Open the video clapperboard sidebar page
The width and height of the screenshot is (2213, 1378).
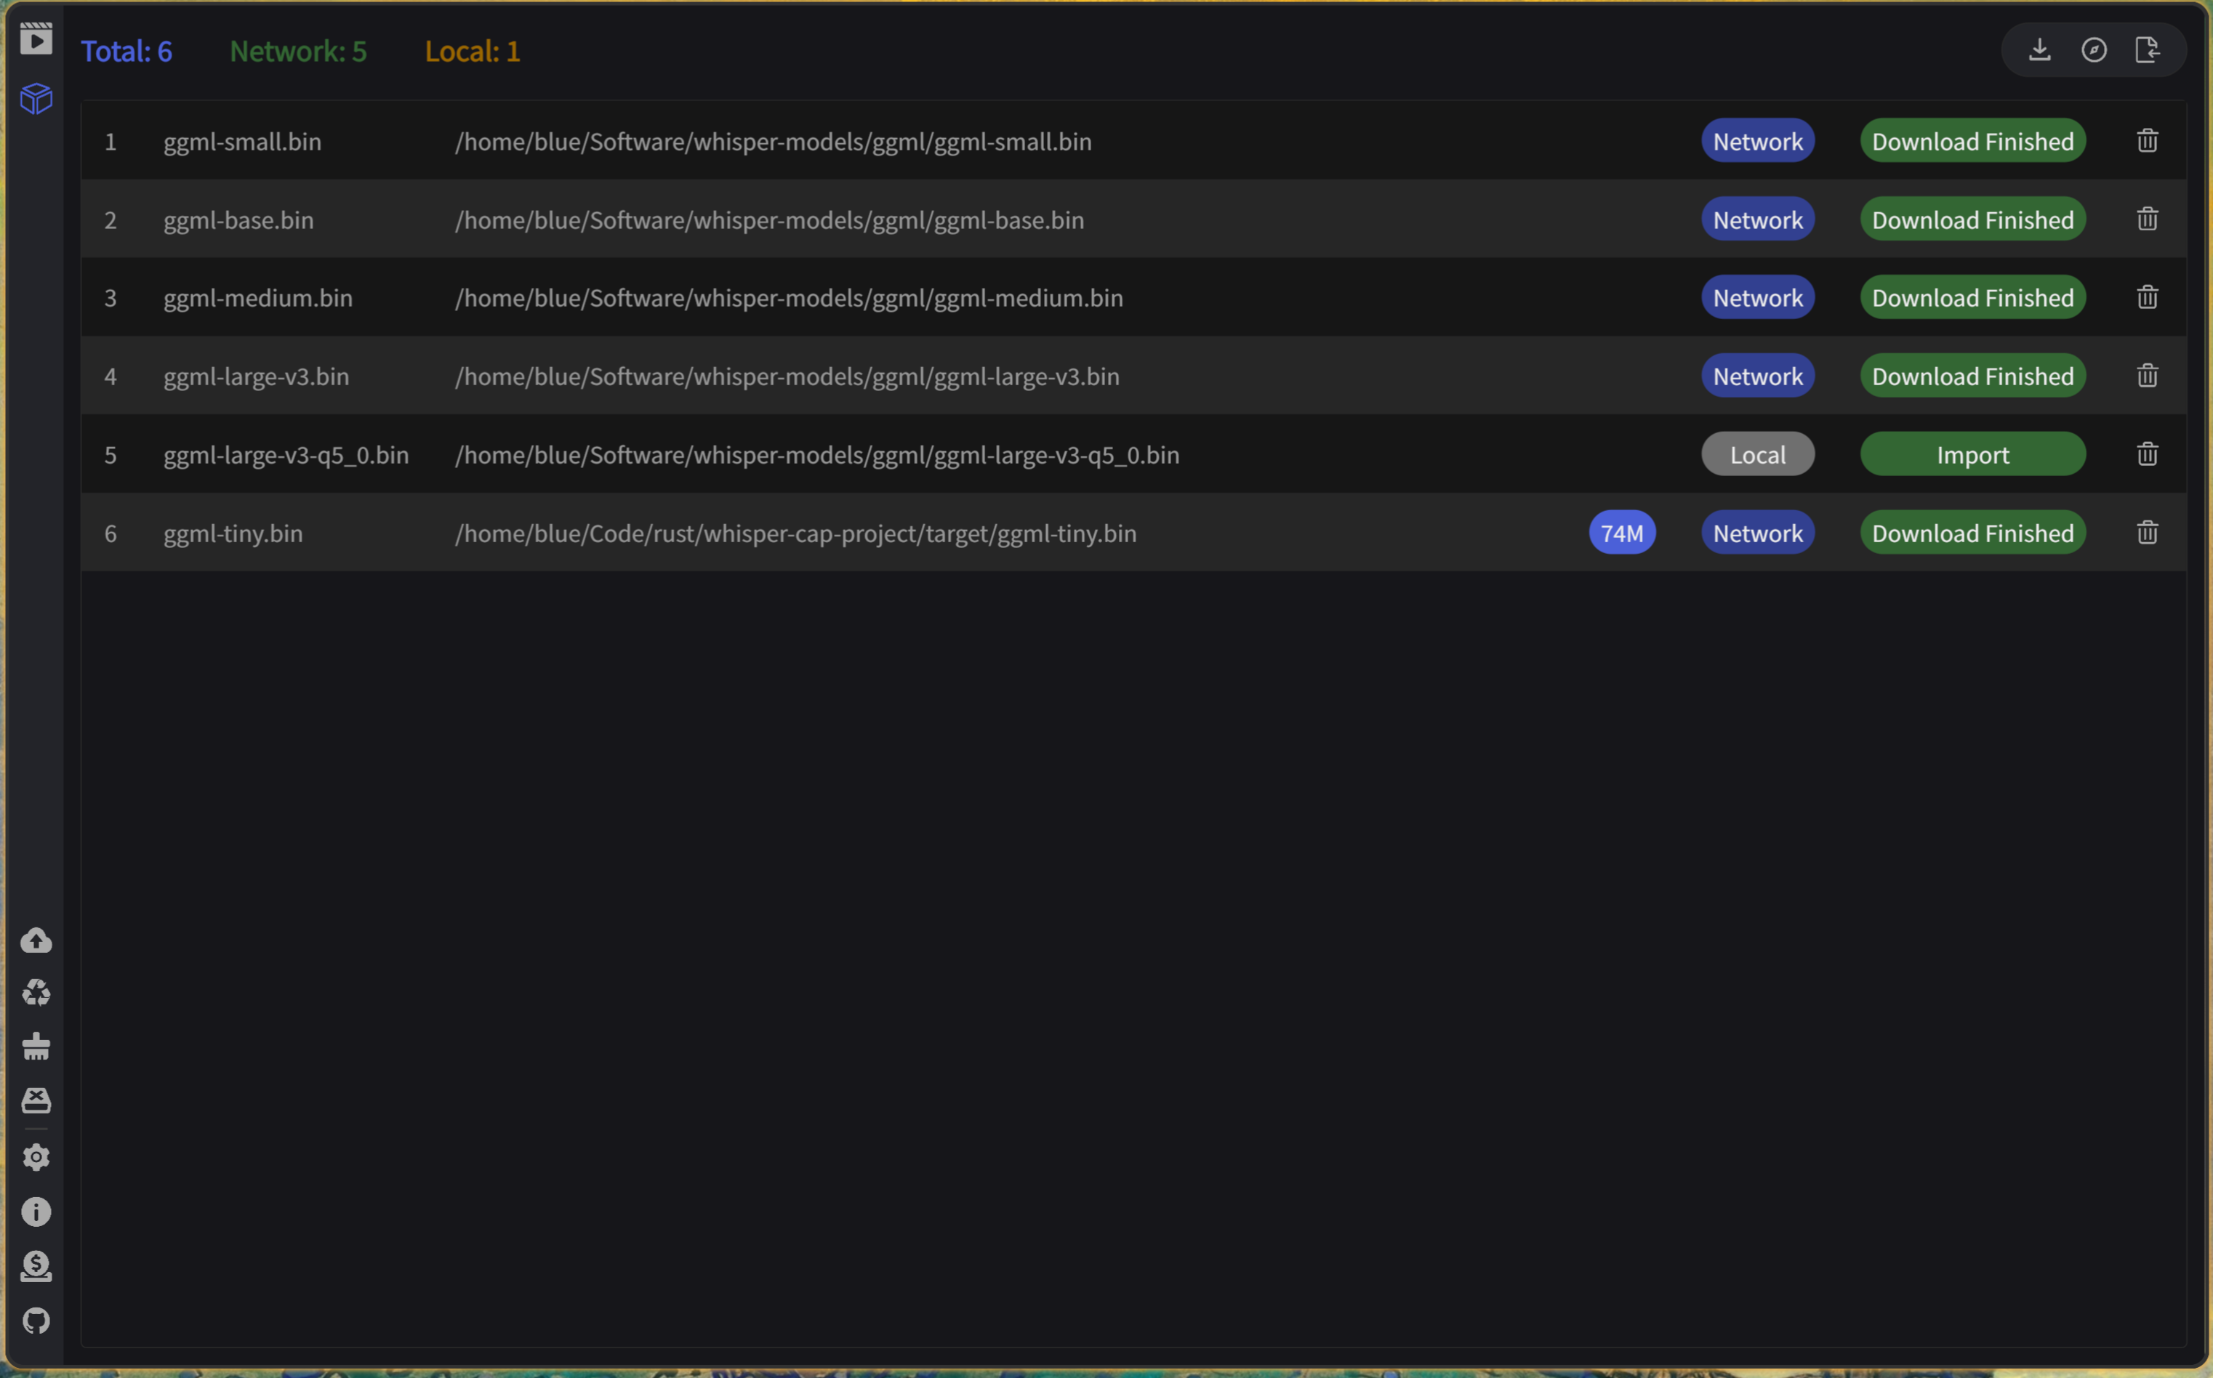pyautogui.click(x=36, y=39)
